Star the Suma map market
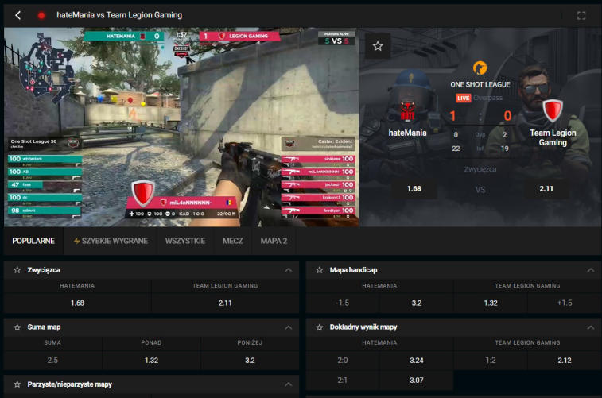Image resolution: width=602 pixels, height=398 pixels. pyautogui.click(x=17, y=327)
